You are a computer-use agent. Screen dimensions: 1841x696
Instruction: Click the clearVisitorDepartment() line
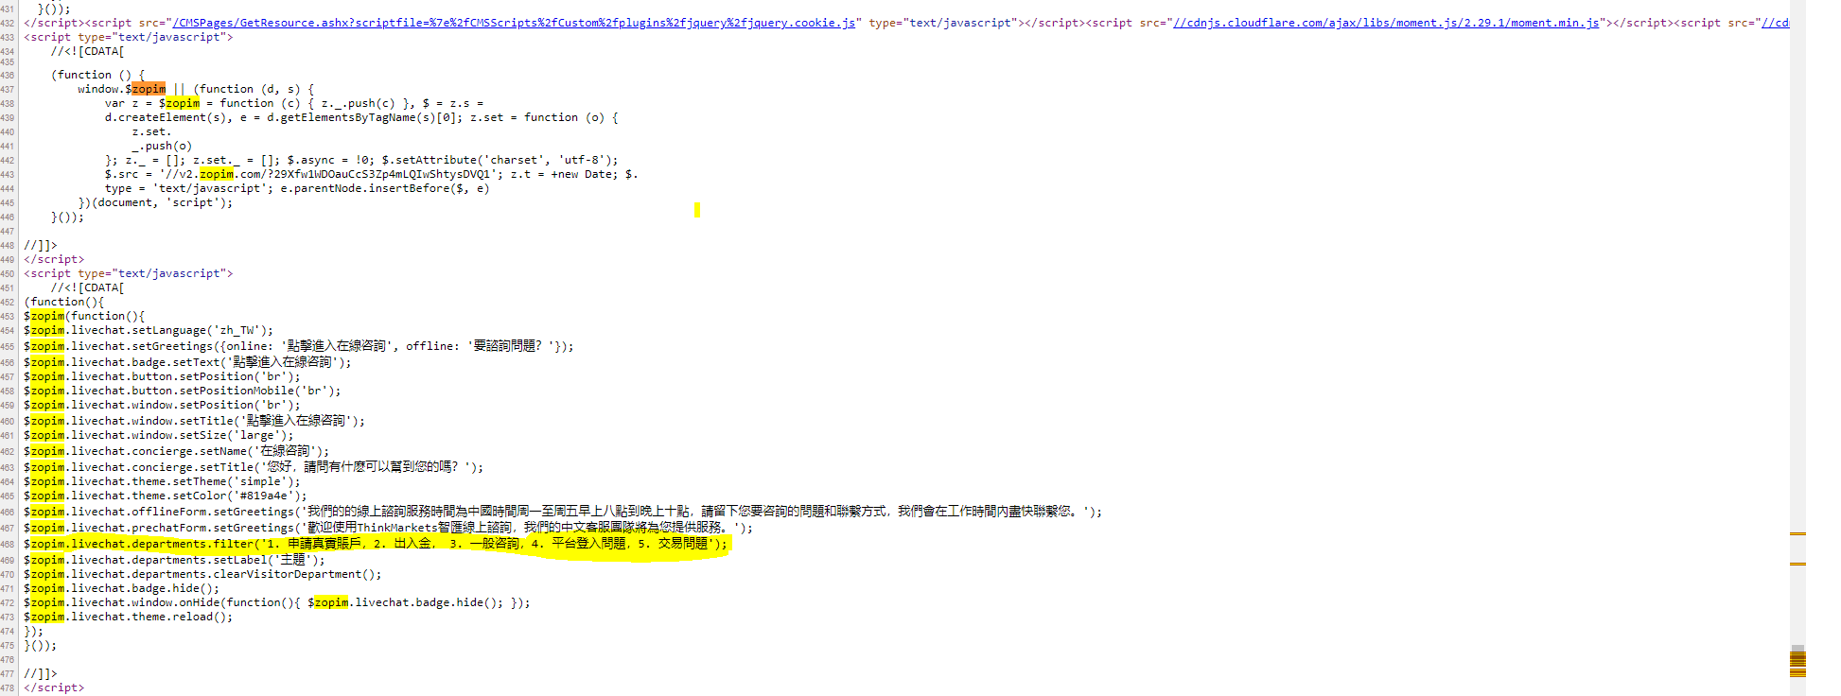pos(202,574)
